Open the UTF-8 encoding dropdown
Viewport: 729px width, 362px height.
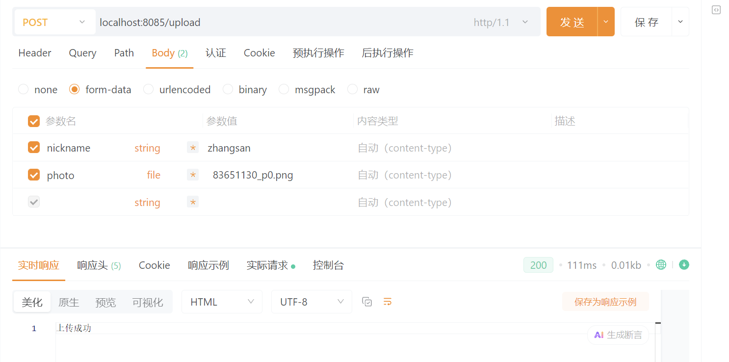(x=312, y=302)
